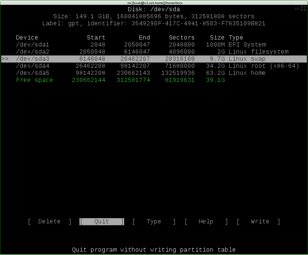Click 'Linux swap' type text
308x255 pixels.
coord(247,59)
